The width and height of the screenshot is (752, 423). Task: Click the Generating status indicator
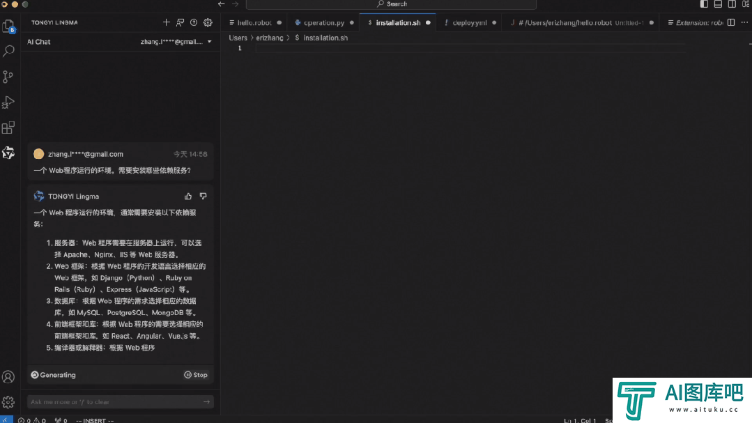pos(53,375)
